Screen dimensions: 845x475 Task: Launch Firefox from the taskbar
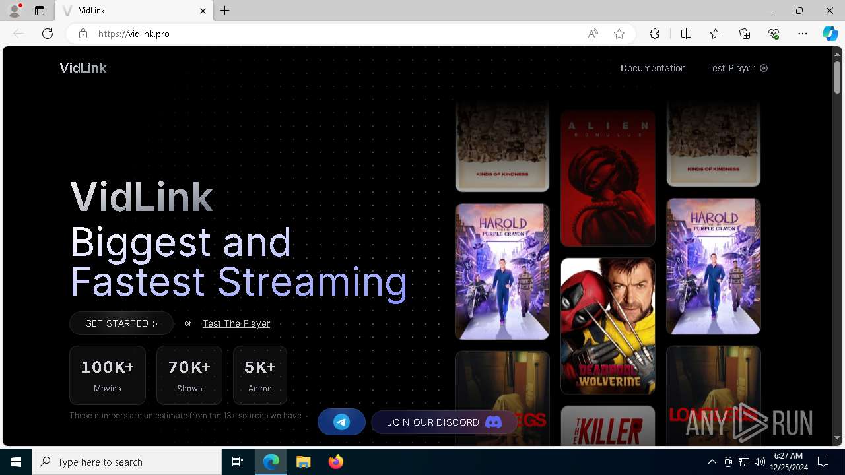(x=335, y=462)
